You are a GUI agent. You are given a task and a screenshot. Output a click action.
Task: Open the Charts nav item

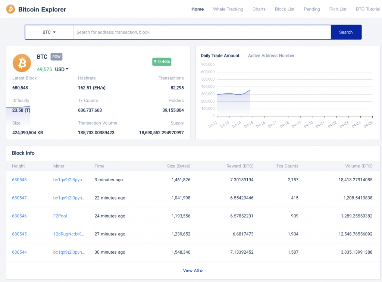click(259, 9)
